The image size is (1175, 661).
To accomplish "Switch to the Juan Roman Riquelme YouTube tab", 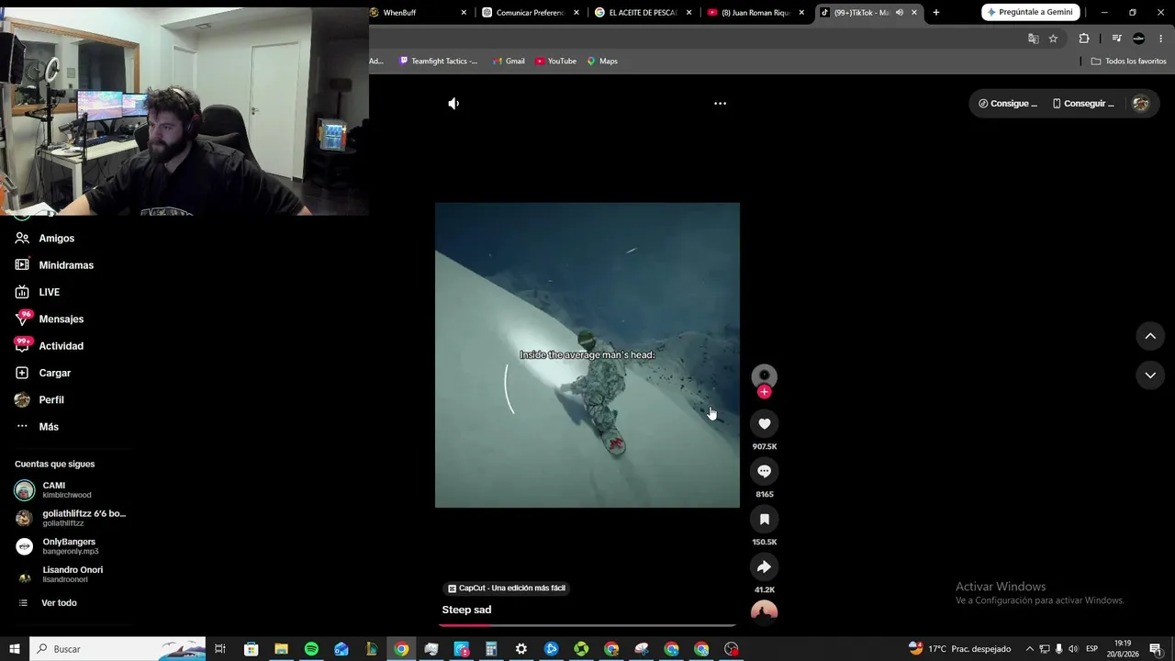I will coord(755,13).
